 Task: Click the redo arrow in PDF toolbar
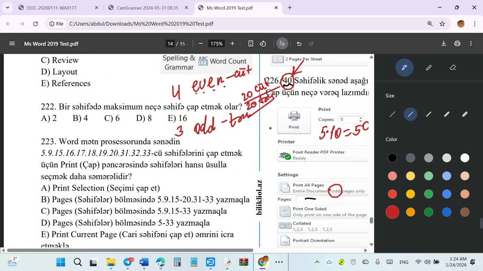pos(311,44)
